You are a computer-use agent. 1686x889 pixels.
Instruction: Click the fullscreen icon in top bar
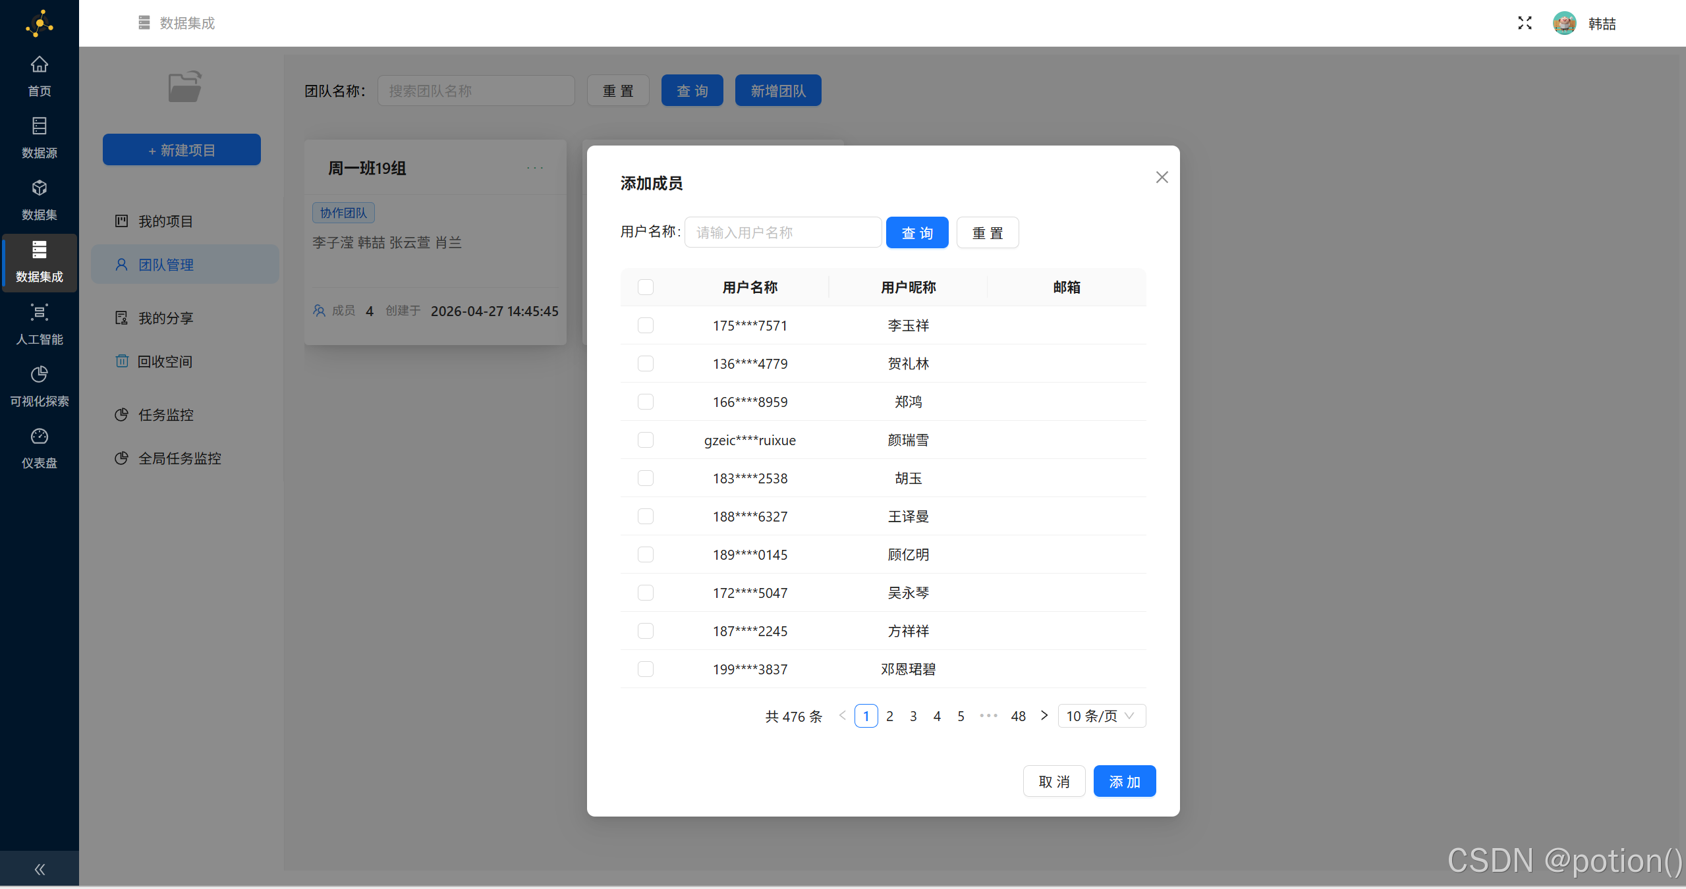1524,22
